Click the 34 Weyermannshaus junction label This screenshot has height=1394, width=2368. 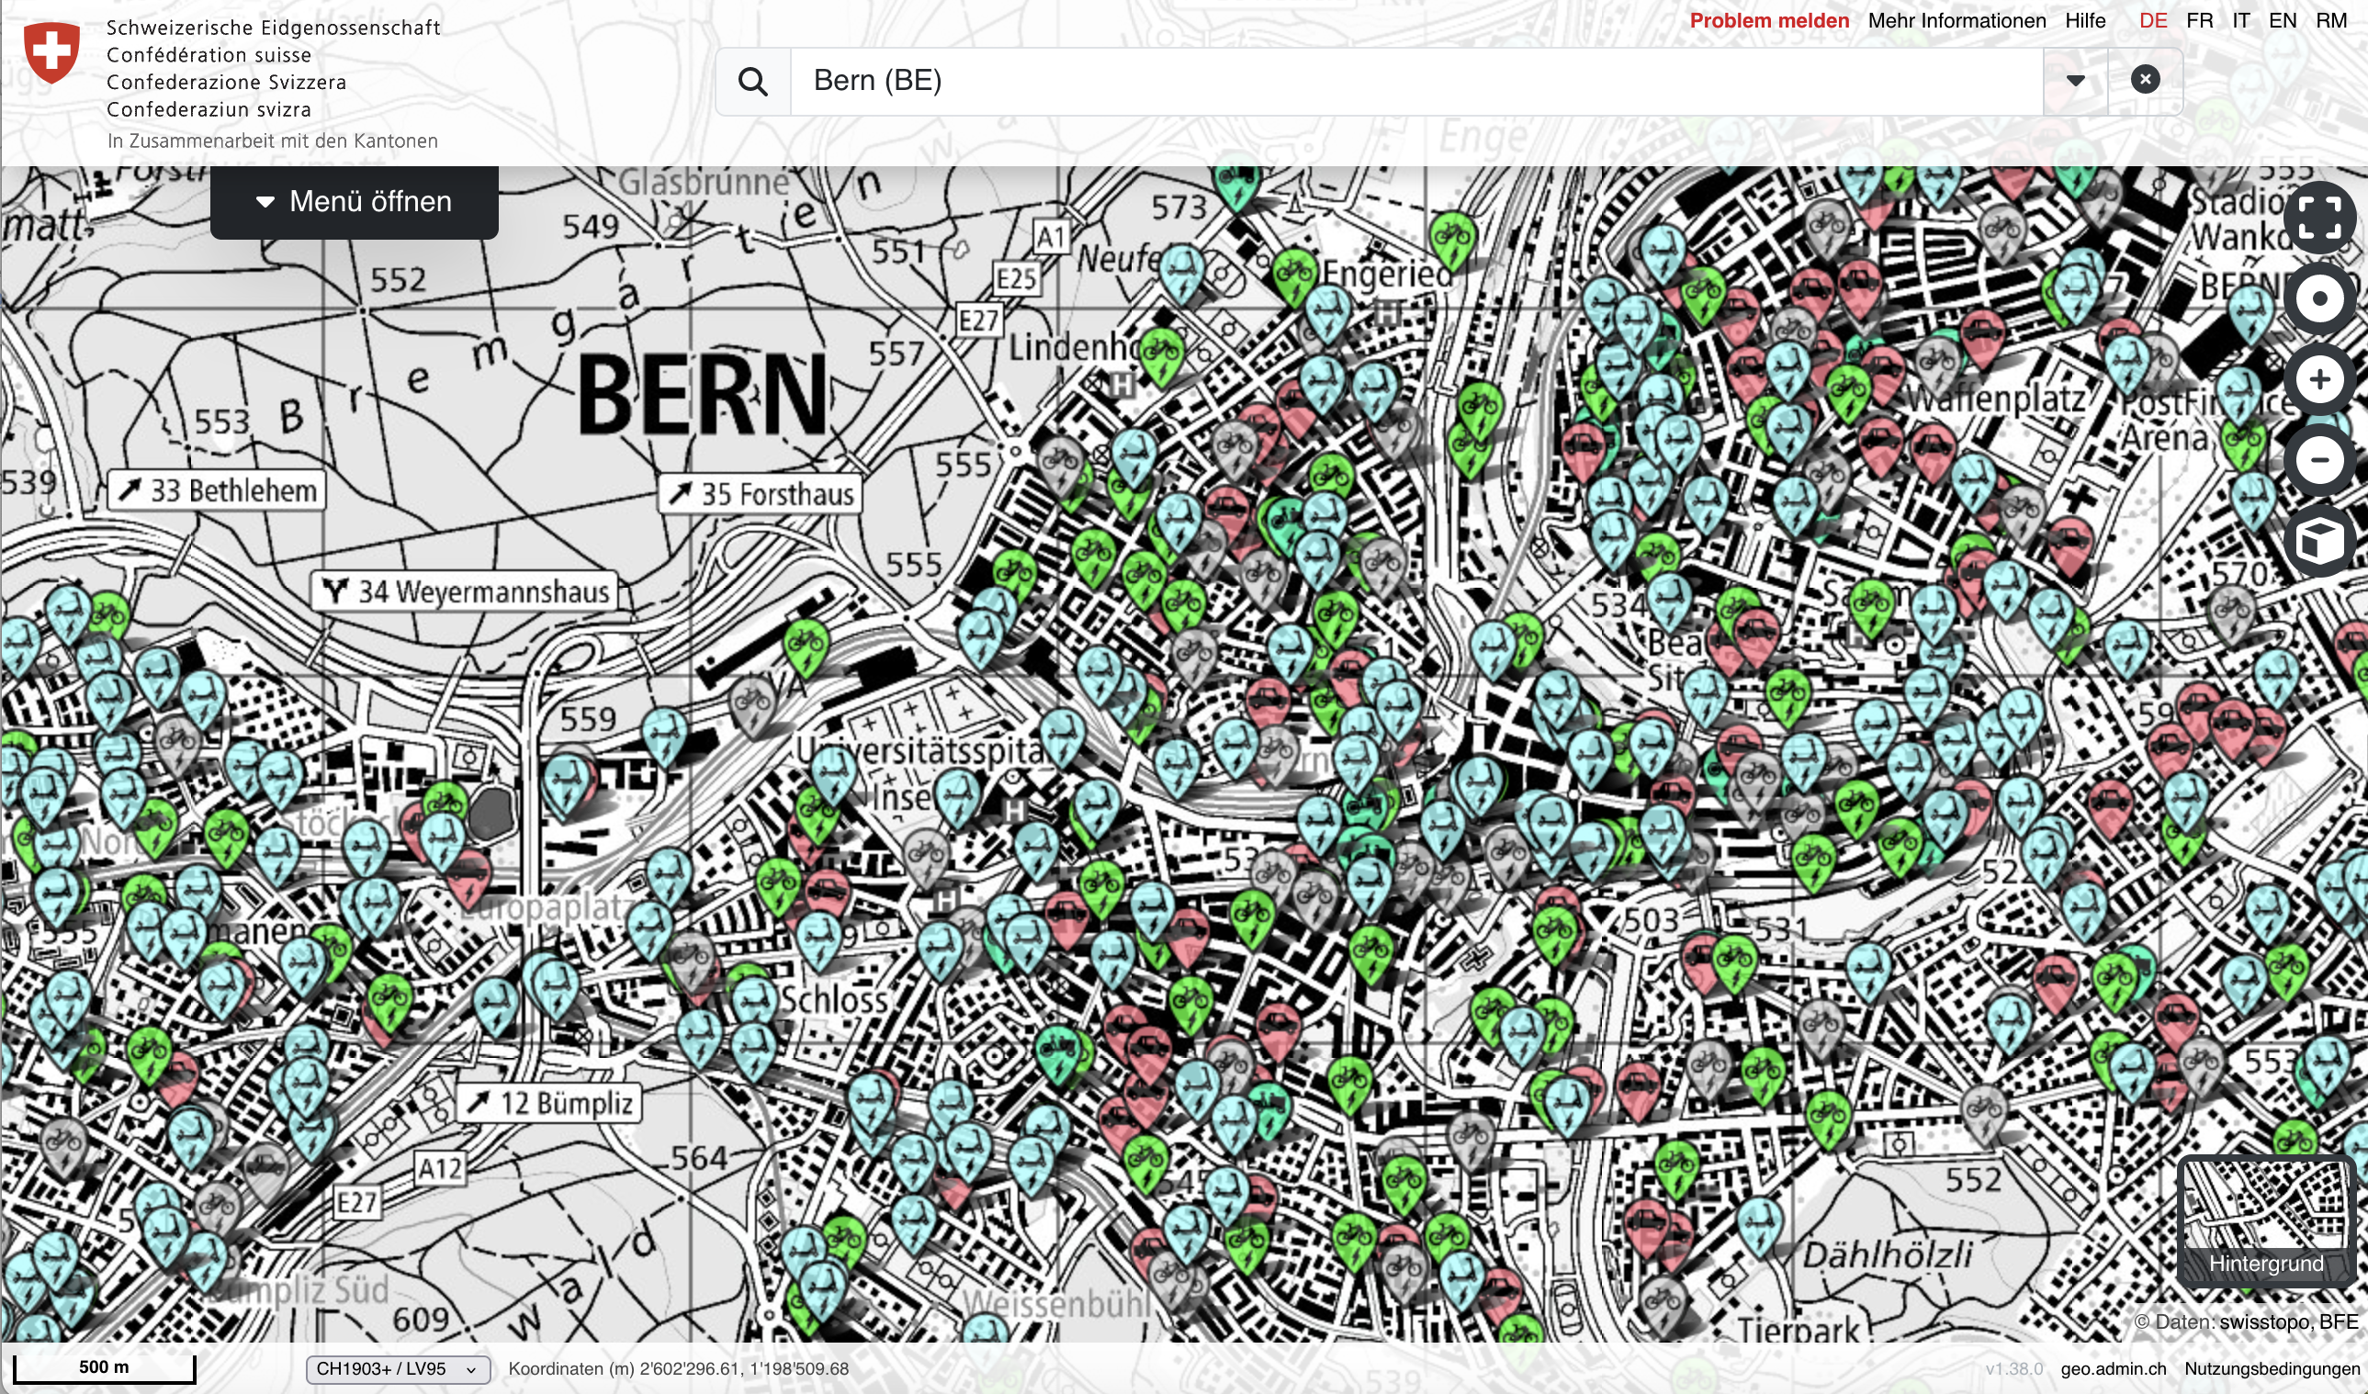[464, 591]
